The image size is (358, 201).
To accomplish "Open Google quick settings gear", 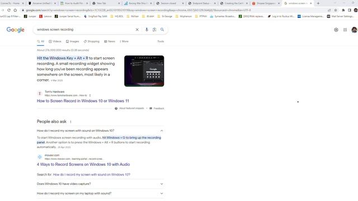I will click(x=336, y=30).
